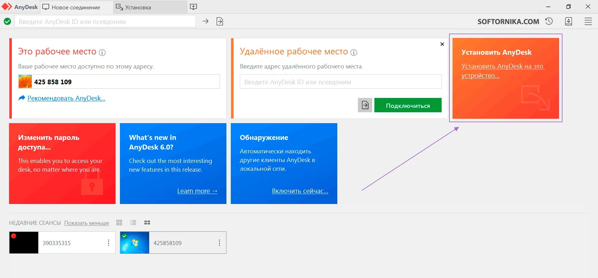Select session ID 425858109
This screenshot has height=278, width=598.
pos(168,243)
